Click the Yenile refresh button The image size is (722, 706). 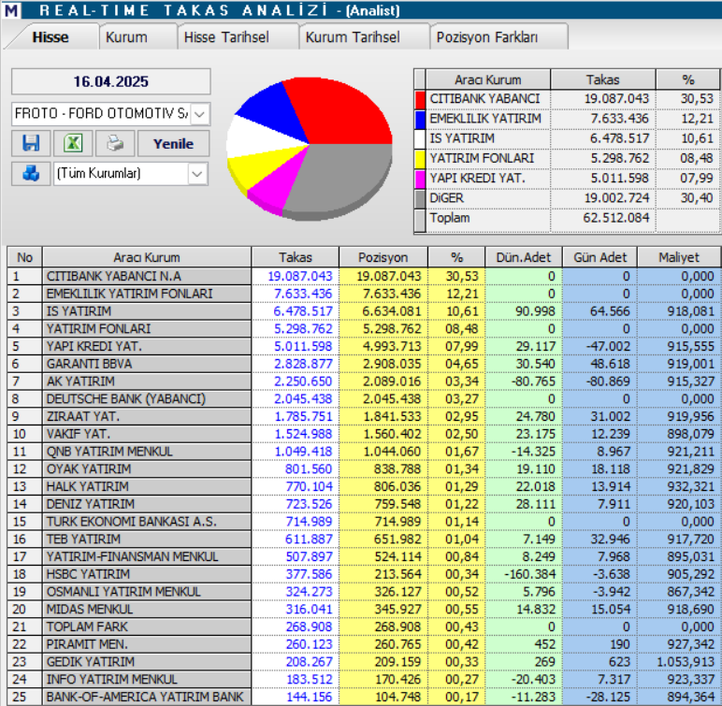[174, 143]
